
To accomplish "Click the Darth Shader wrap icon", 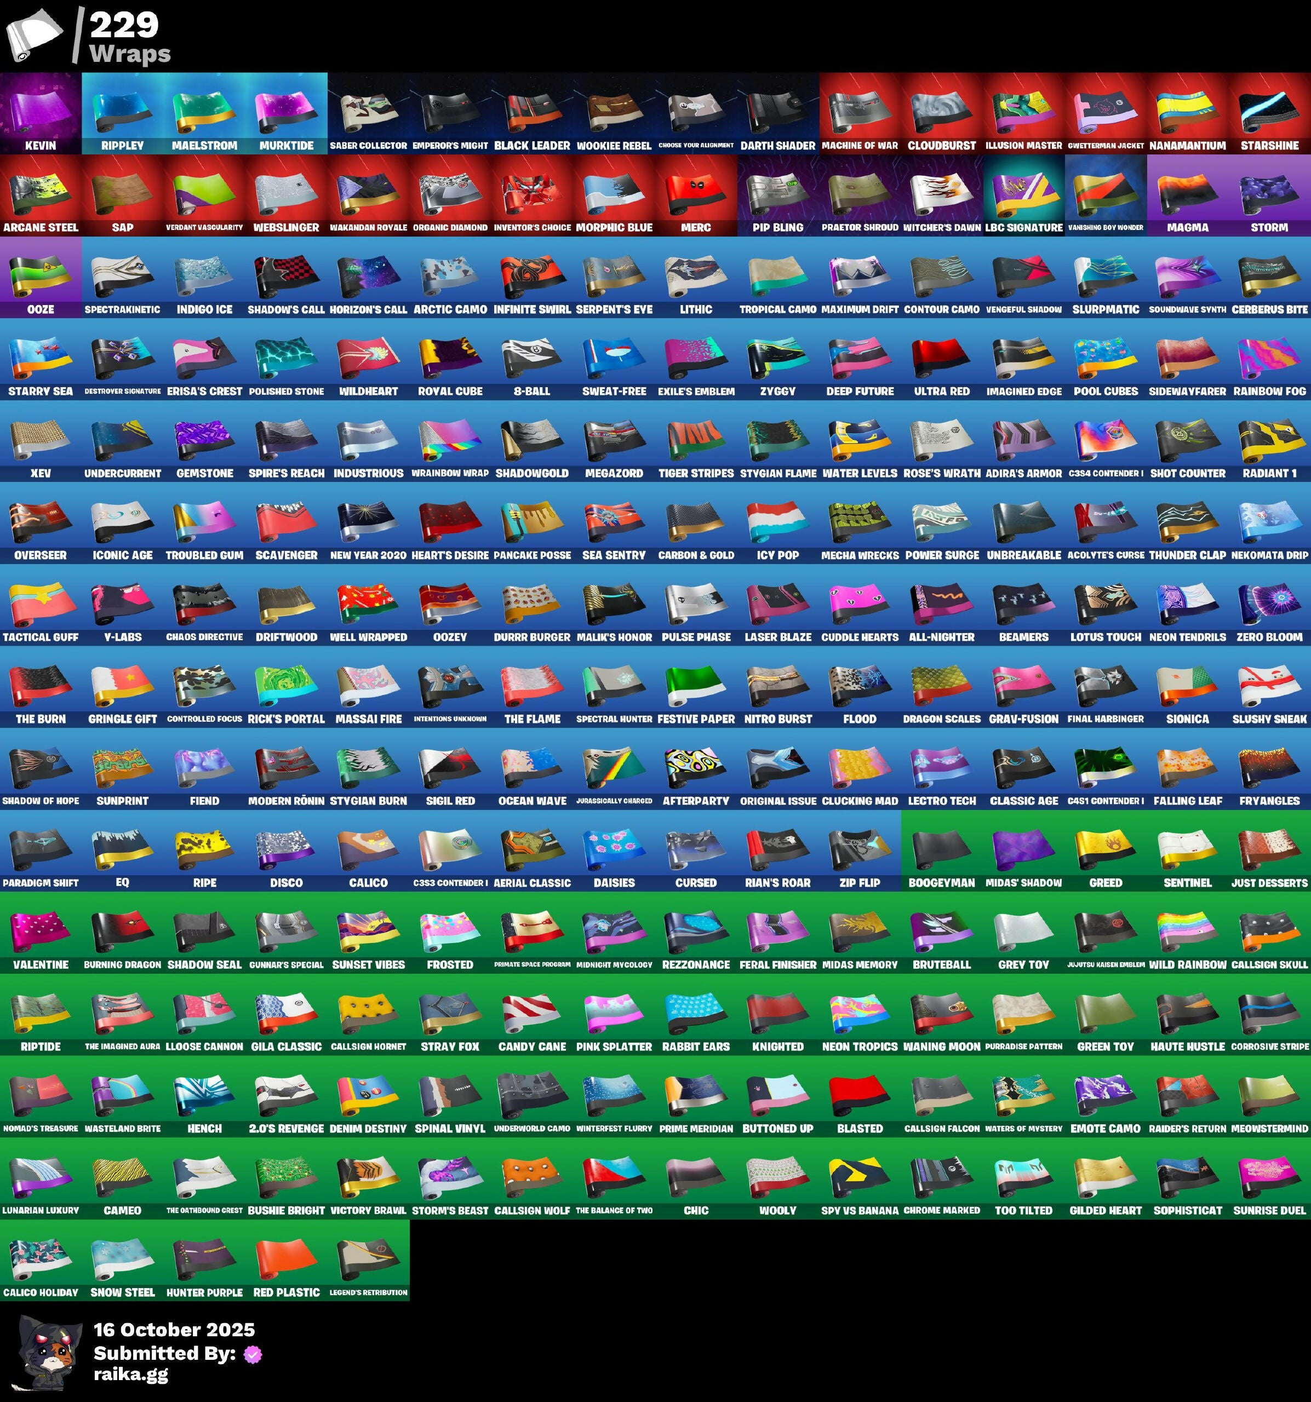I will [777, 110].
